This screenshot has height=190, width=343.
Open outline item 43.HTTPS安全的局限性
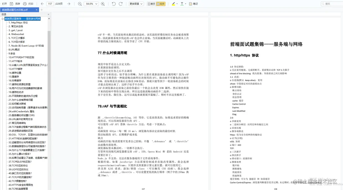click(20, 184)
